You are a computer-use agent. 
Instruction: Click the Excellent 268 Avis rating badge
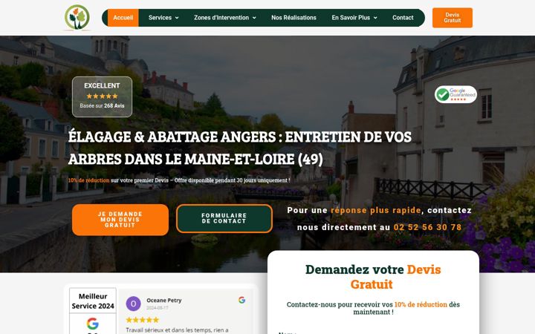pyautogui.click(x=102, y=96)
